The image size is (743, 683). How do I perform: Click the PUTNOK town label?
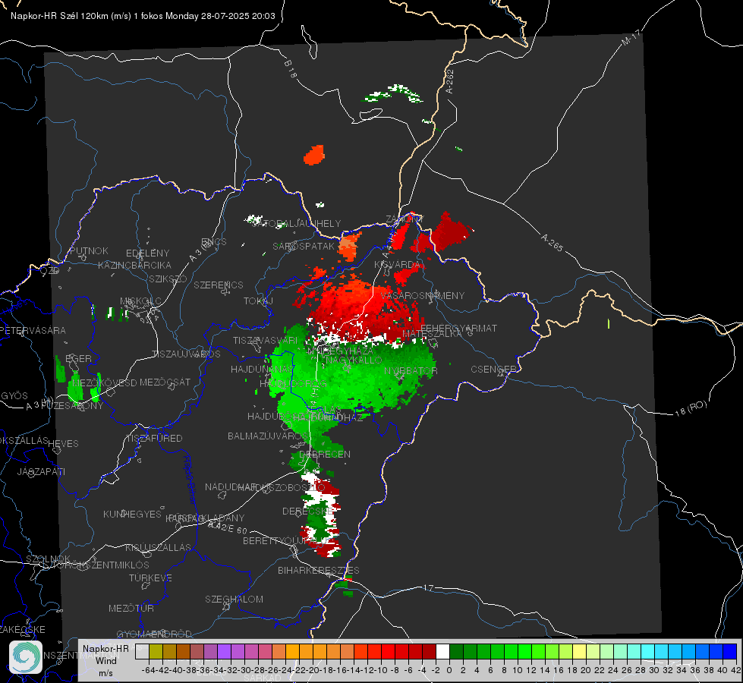89,250
